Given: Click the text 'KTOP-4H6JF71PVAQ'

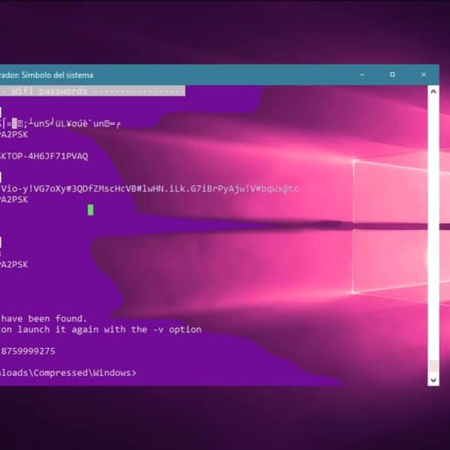Looking at the screenshot, I should pyautogui.click(x=45, y=156).
